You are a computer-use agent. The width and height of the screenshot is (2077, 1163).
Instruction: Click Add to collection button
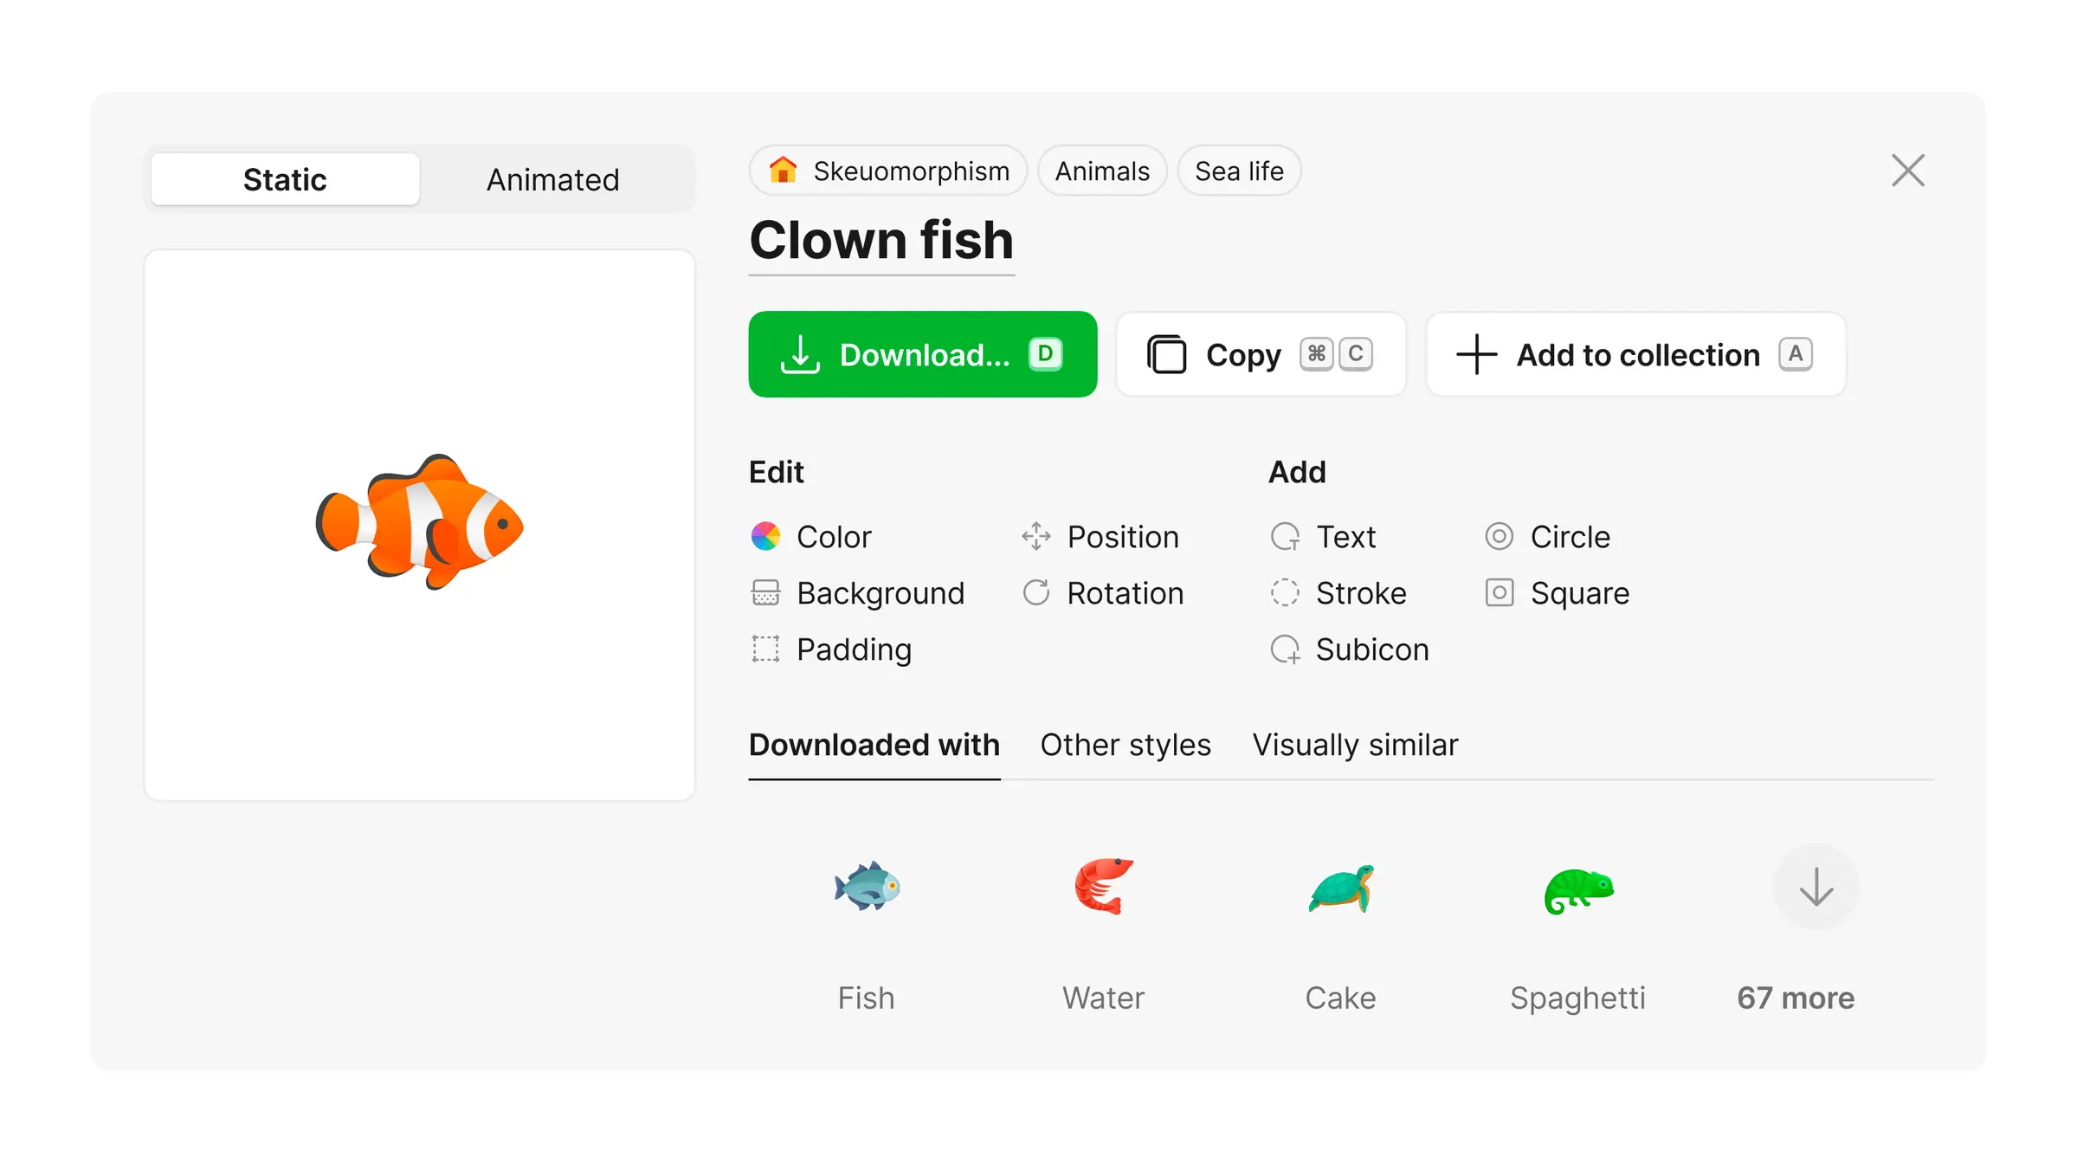coord(1635,354)
